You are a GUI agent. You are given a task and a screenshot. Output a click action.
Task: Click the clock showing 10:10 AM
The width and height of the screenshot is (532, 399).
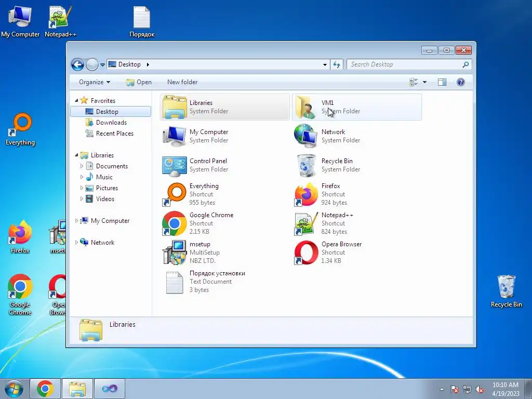(506, 389)
